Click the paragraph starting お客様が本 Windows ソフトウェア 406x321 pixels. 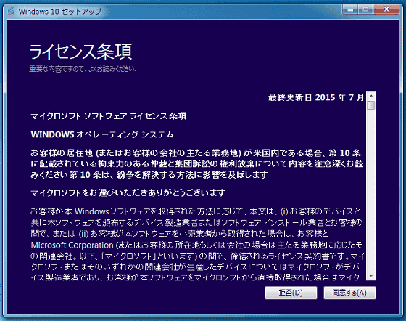(197, 244)
